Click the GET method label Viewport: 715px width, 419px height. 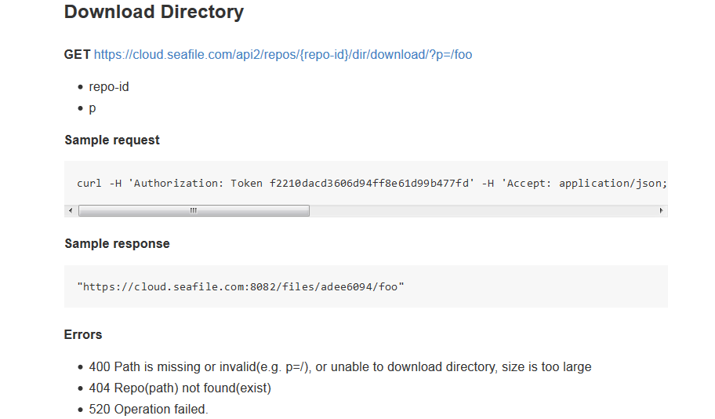tap(78, 55)
